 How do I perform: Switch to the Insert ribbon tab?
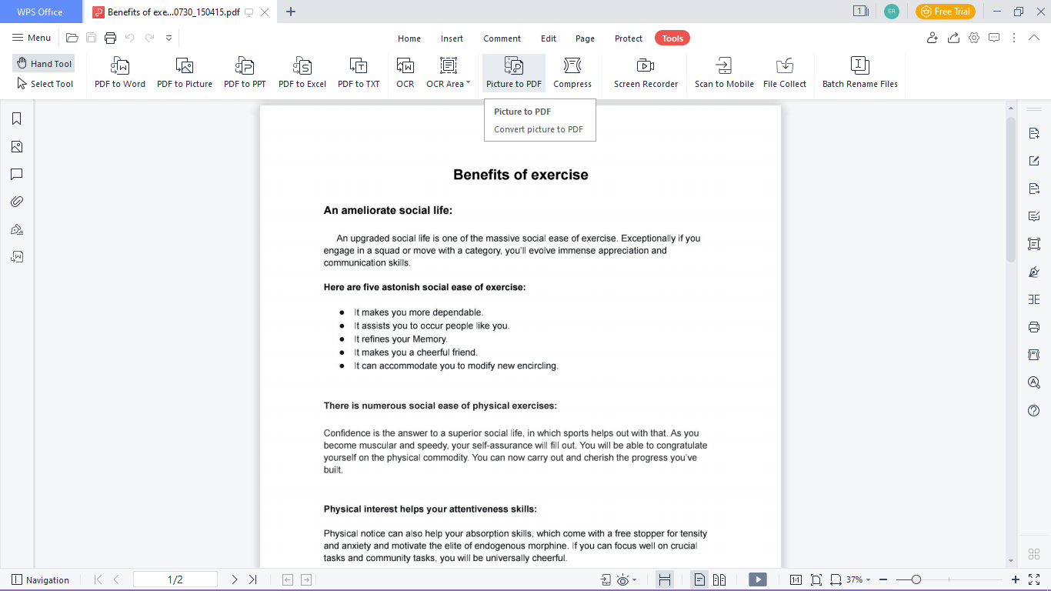452,38
